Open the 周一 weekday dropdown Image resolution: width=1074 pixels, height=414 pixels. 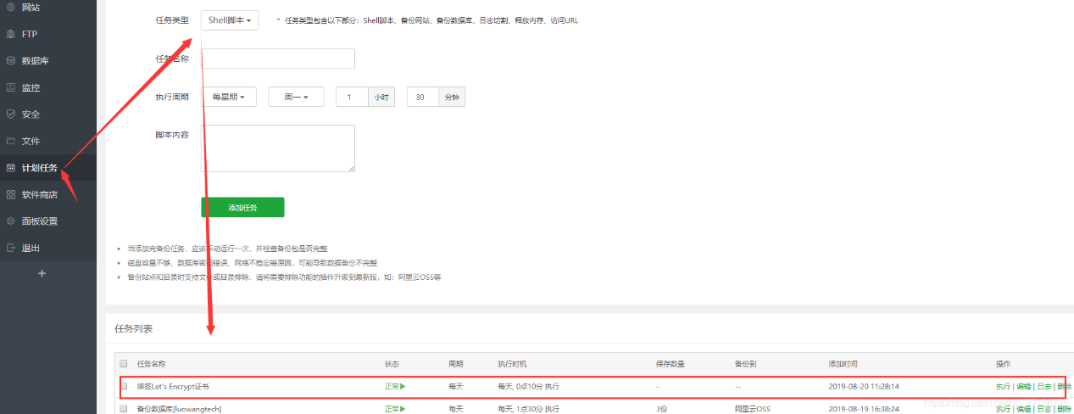pyautogui.click(x=296, y=98)
